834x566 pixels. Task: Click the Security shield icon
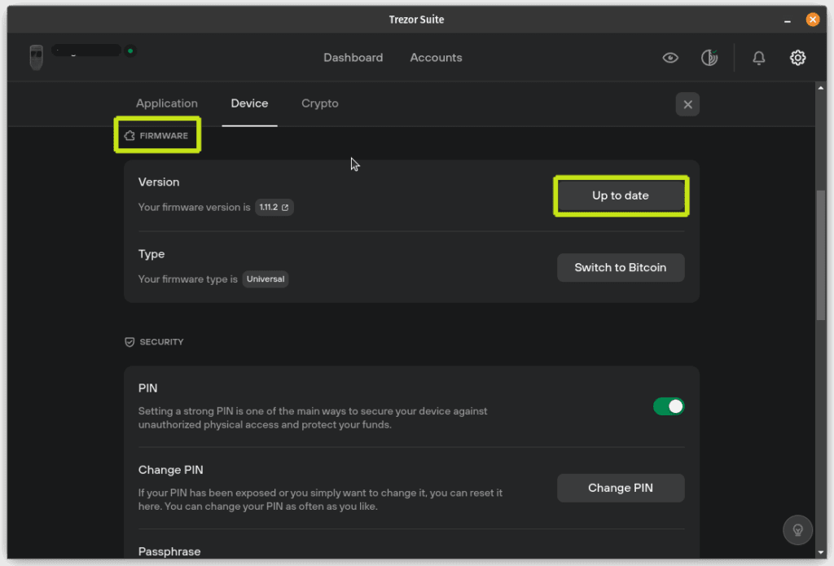129,342
